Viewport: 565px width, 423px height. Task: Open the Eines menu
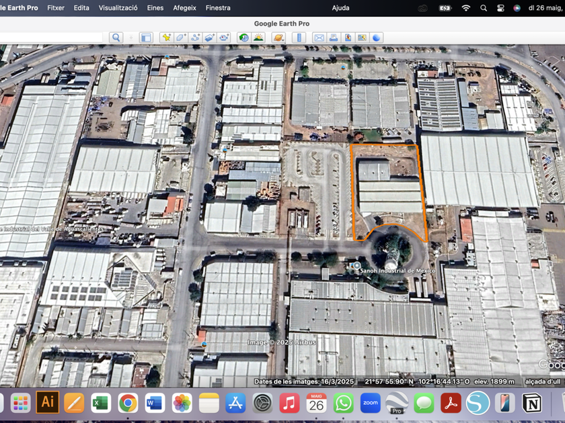click(155, 8)
